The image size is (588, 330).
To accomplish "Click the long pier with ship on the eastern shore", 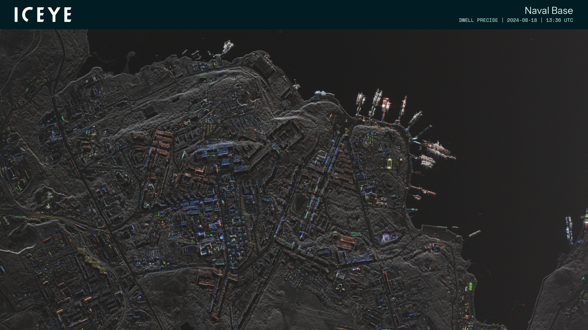I will coord(424,190).
